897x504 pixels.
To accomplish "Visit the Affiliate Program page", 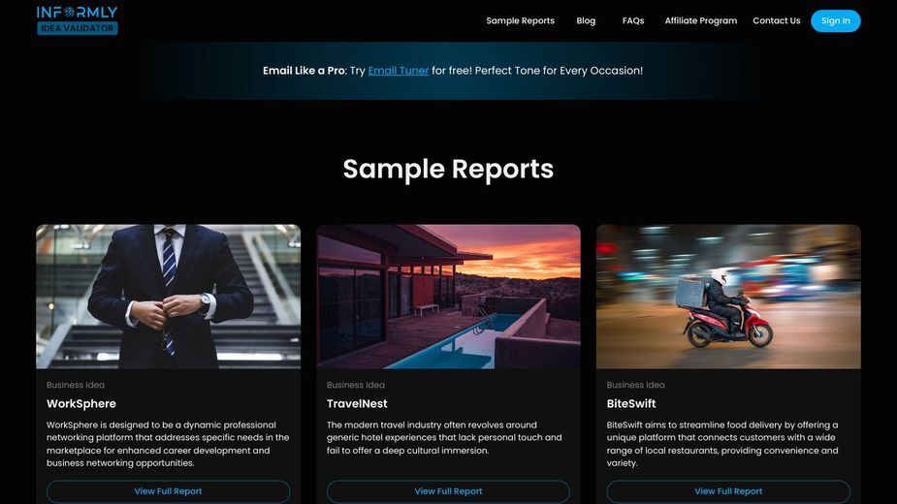I will [701, 20].
